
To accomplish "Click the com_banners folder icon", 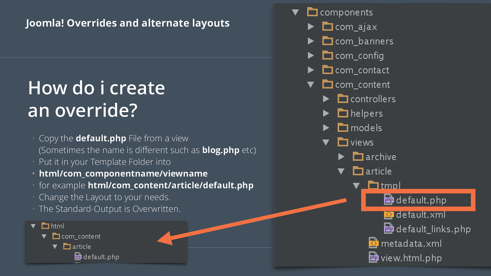I will pos(327,41).
